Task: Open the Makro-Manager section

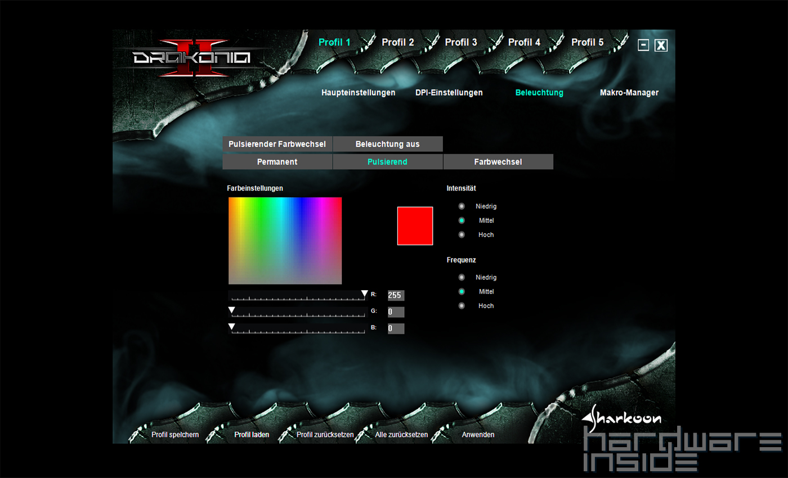Action: point(629,93)
